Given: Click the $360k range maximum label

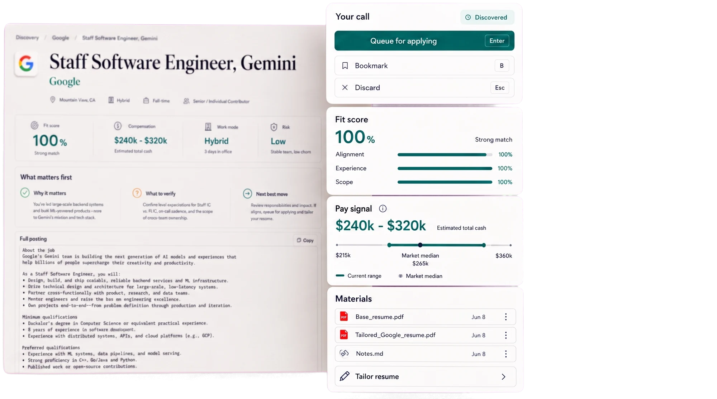Looking at the screenshot, I should tap(504, 256).
